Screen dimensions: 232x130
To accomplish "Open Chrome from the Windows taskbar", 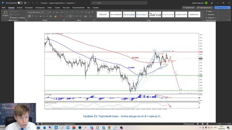I will (109, 127).
